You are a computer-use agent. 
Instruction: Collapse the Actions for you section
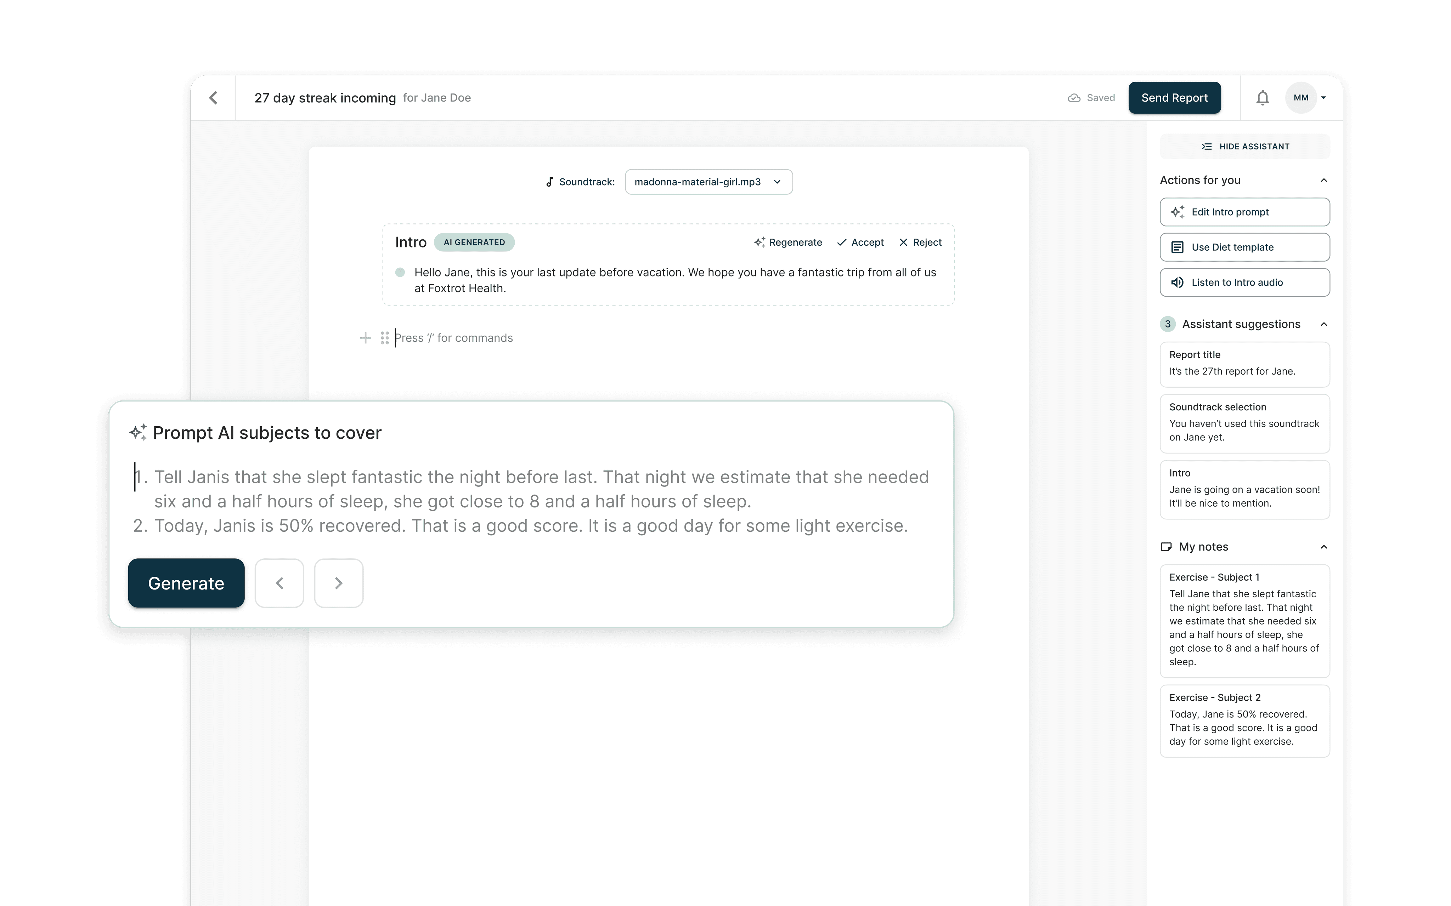(x=1323, y=180)
